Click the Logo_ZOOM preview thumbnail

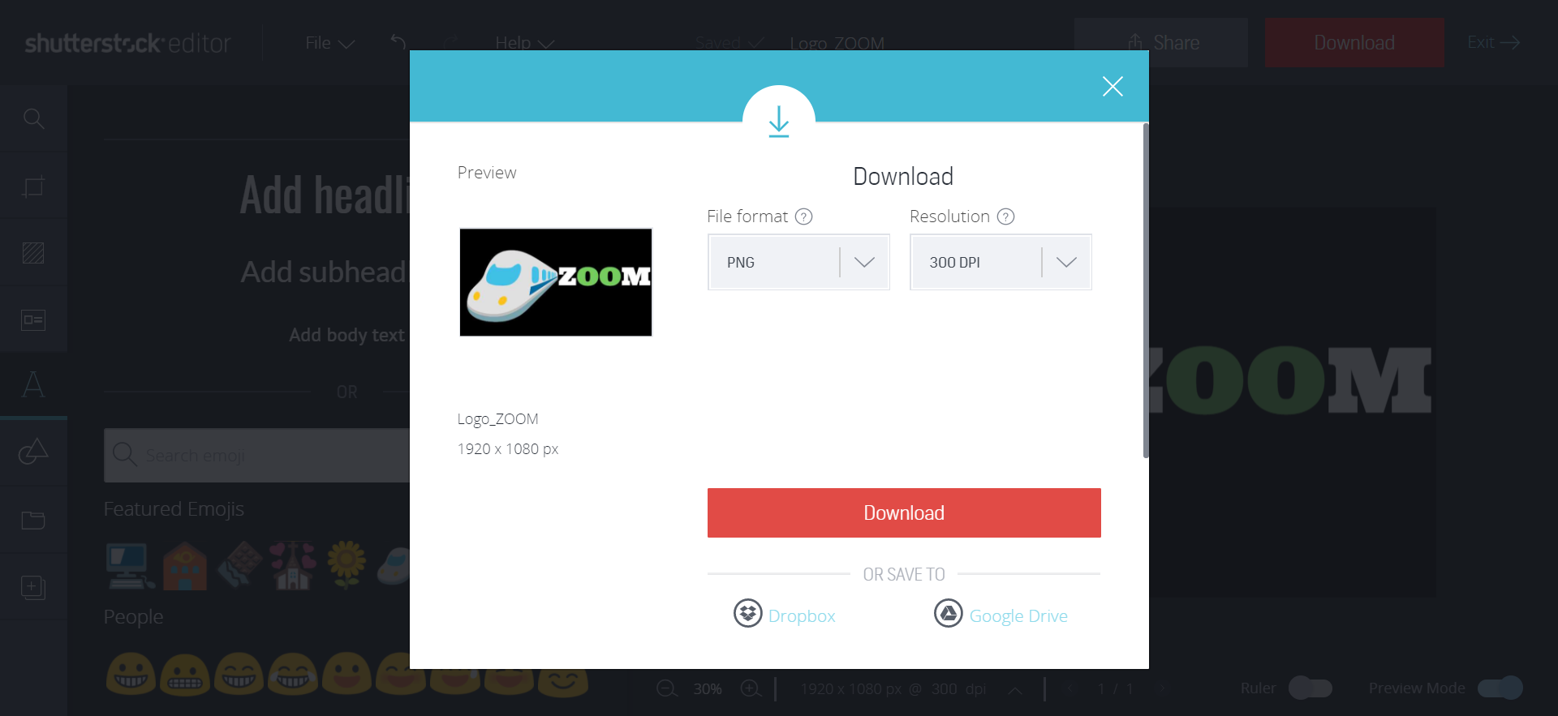coord(556,282)
